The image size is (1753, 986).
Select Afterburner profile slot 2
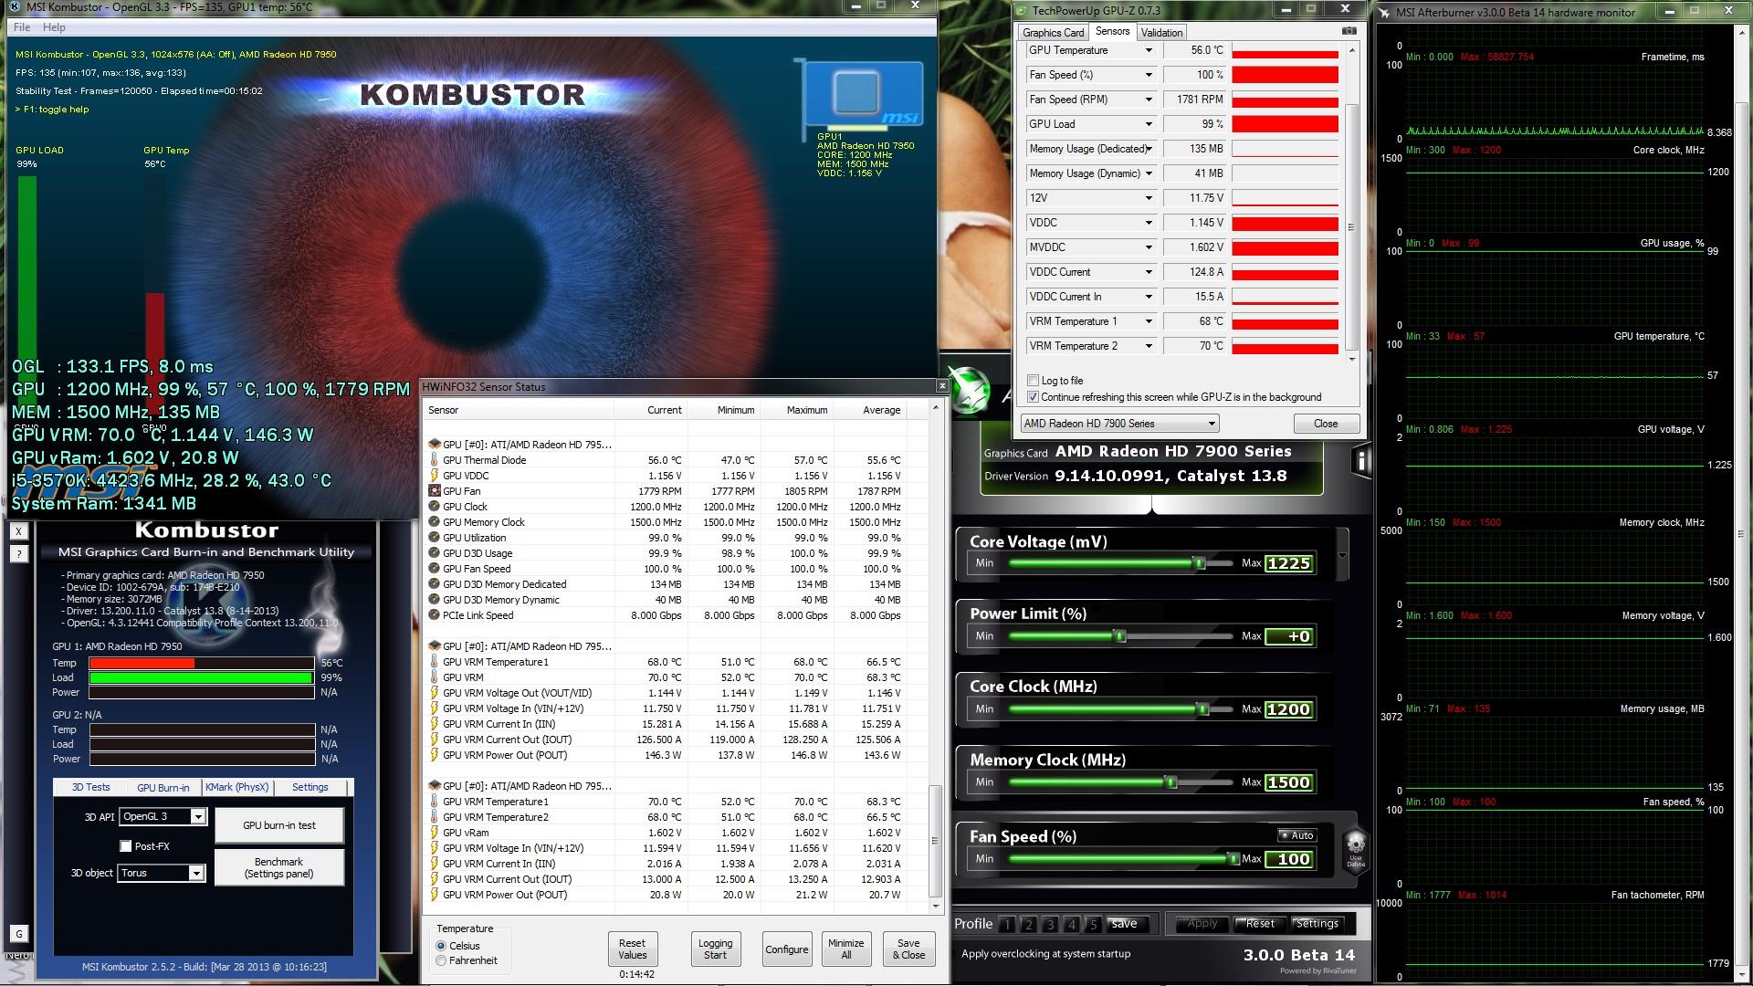1029,924
